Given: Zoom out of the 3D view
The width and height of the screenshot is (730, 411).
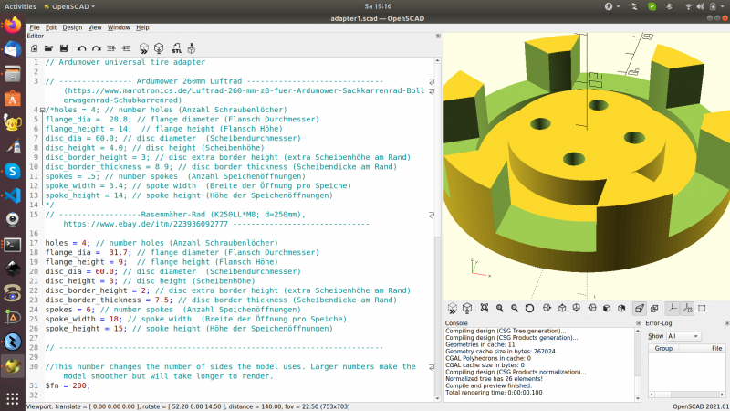Looking at the screenshot, I should (x=515, y=308).
